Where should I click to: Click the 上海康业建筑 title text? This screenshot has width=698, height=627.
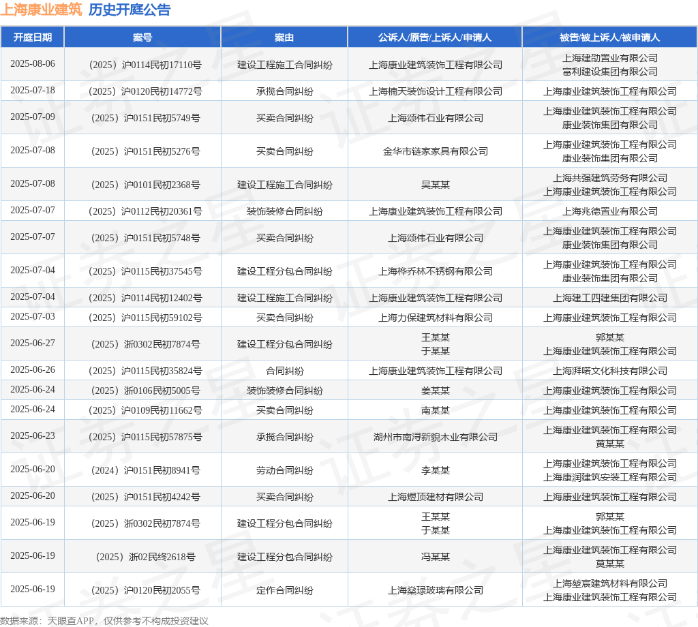pyautogui.click(x=41, y=10)
